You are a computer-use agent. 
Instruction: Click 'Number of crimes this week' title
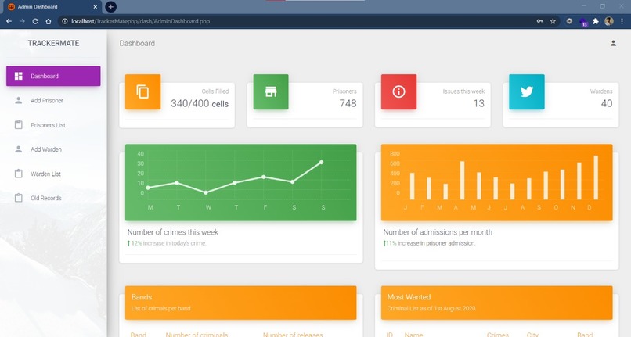[173, 232]
